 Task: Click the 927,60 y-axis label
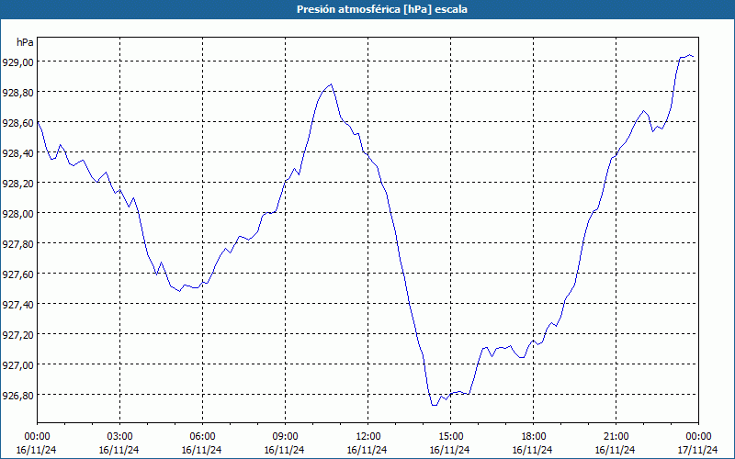(18, 274)
